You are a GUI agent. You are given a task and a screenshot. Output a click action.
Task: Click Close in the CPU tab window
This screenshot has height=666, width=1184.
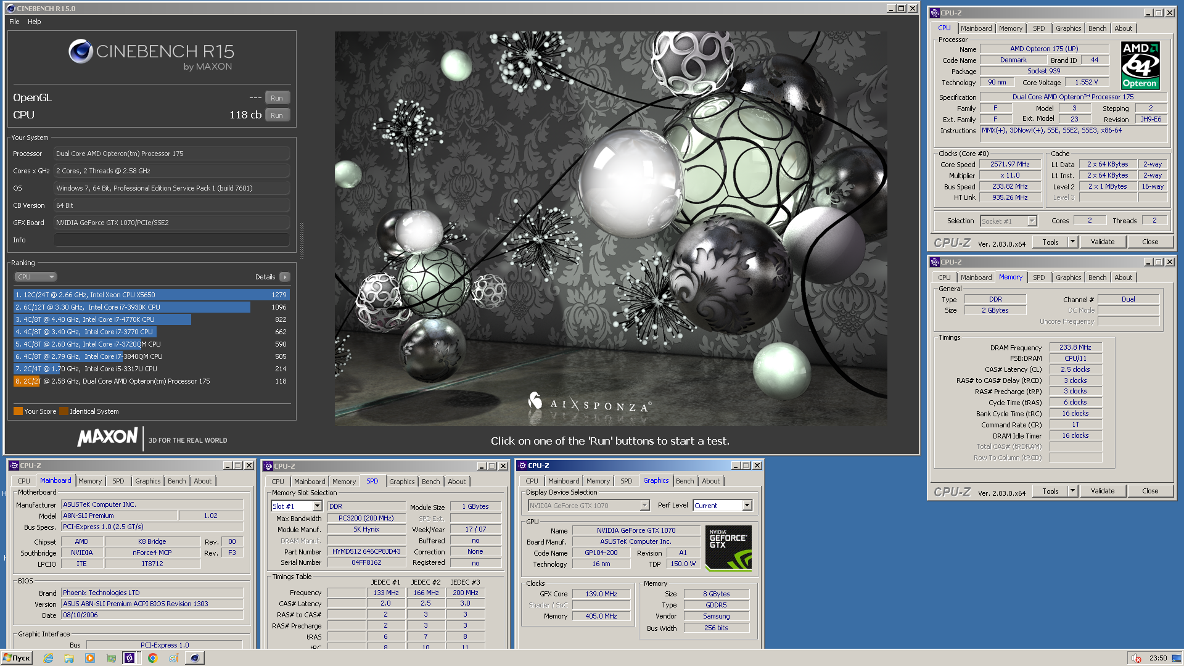[1150, 242]
